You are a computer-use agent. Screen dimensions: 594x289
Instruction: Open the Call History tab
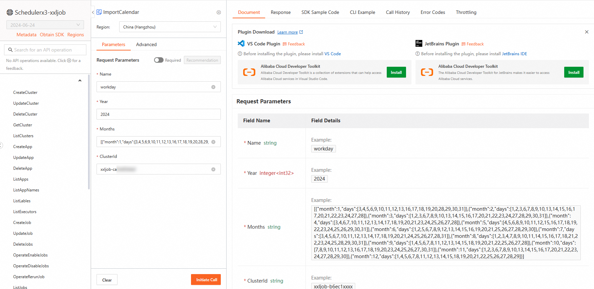(398, 12)
